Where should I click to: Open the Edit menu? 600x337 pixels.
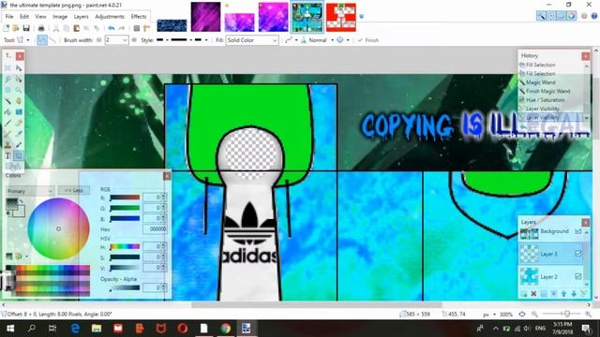[x=24, y=17]
